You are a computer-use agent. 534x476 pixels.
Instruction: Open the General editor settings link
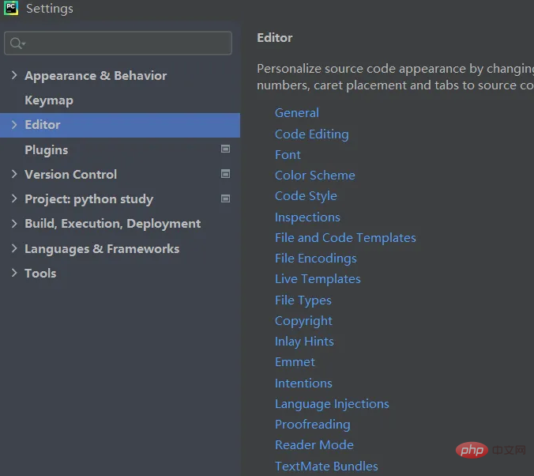pyautogui.click(x=297, y=113)
